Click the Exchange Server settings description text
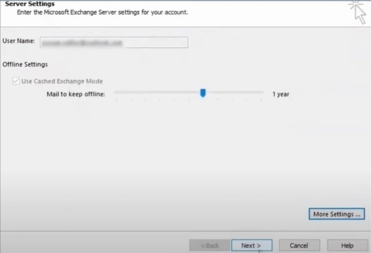 (103, 12)
